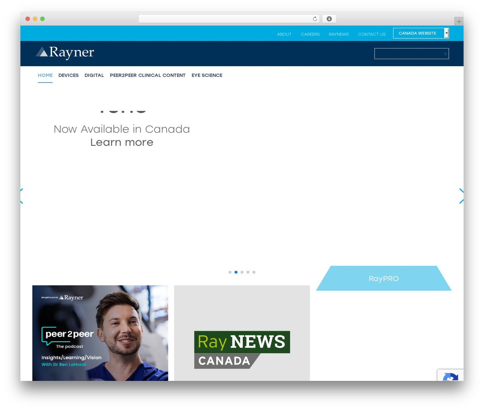The width and height of the screenshot is (484, 410).
Task: Click the search magnifier icon in search box
Action: tap(445, 54)
